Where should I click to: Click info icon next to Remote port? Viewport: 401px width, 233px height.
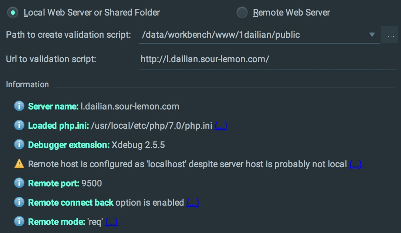(19, 183)
